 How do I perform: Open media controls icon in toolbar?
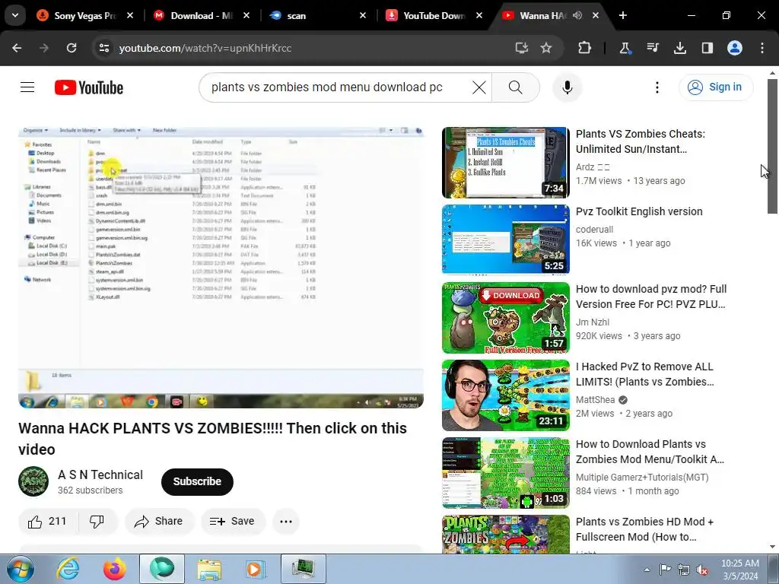coord(653,48)
